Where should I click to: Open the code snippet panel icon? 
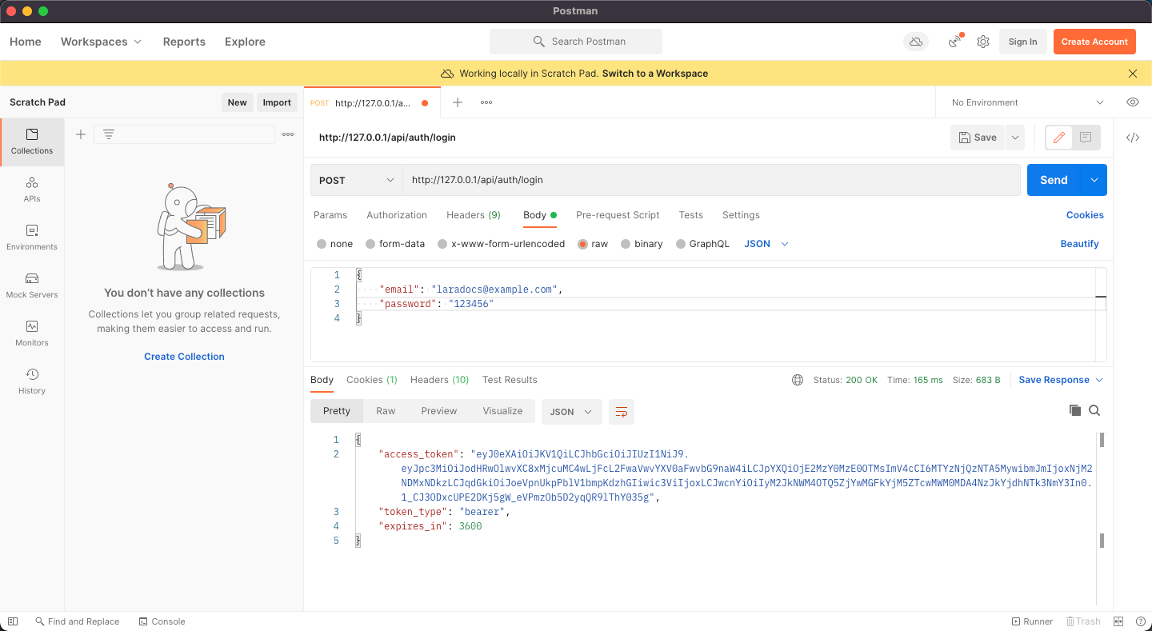click(x=1133, y=138)
